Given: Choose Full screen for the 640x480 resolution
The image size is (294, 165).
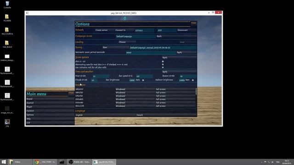Looking at the screenshot, I should 175,103.
